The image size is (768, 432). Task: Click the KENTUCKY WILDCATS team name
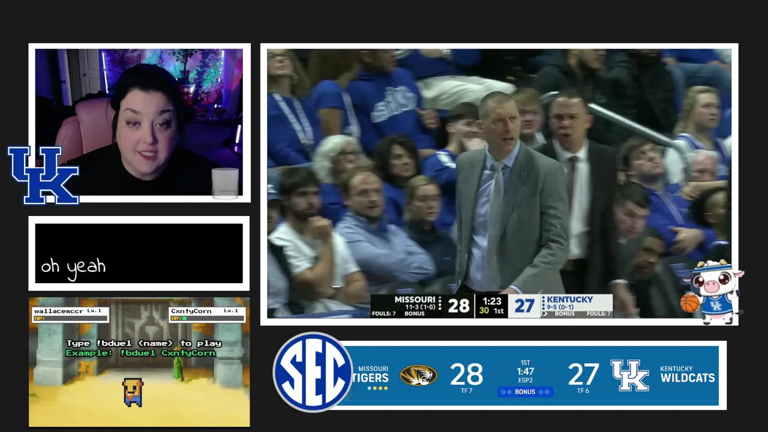tap(687, 374)
